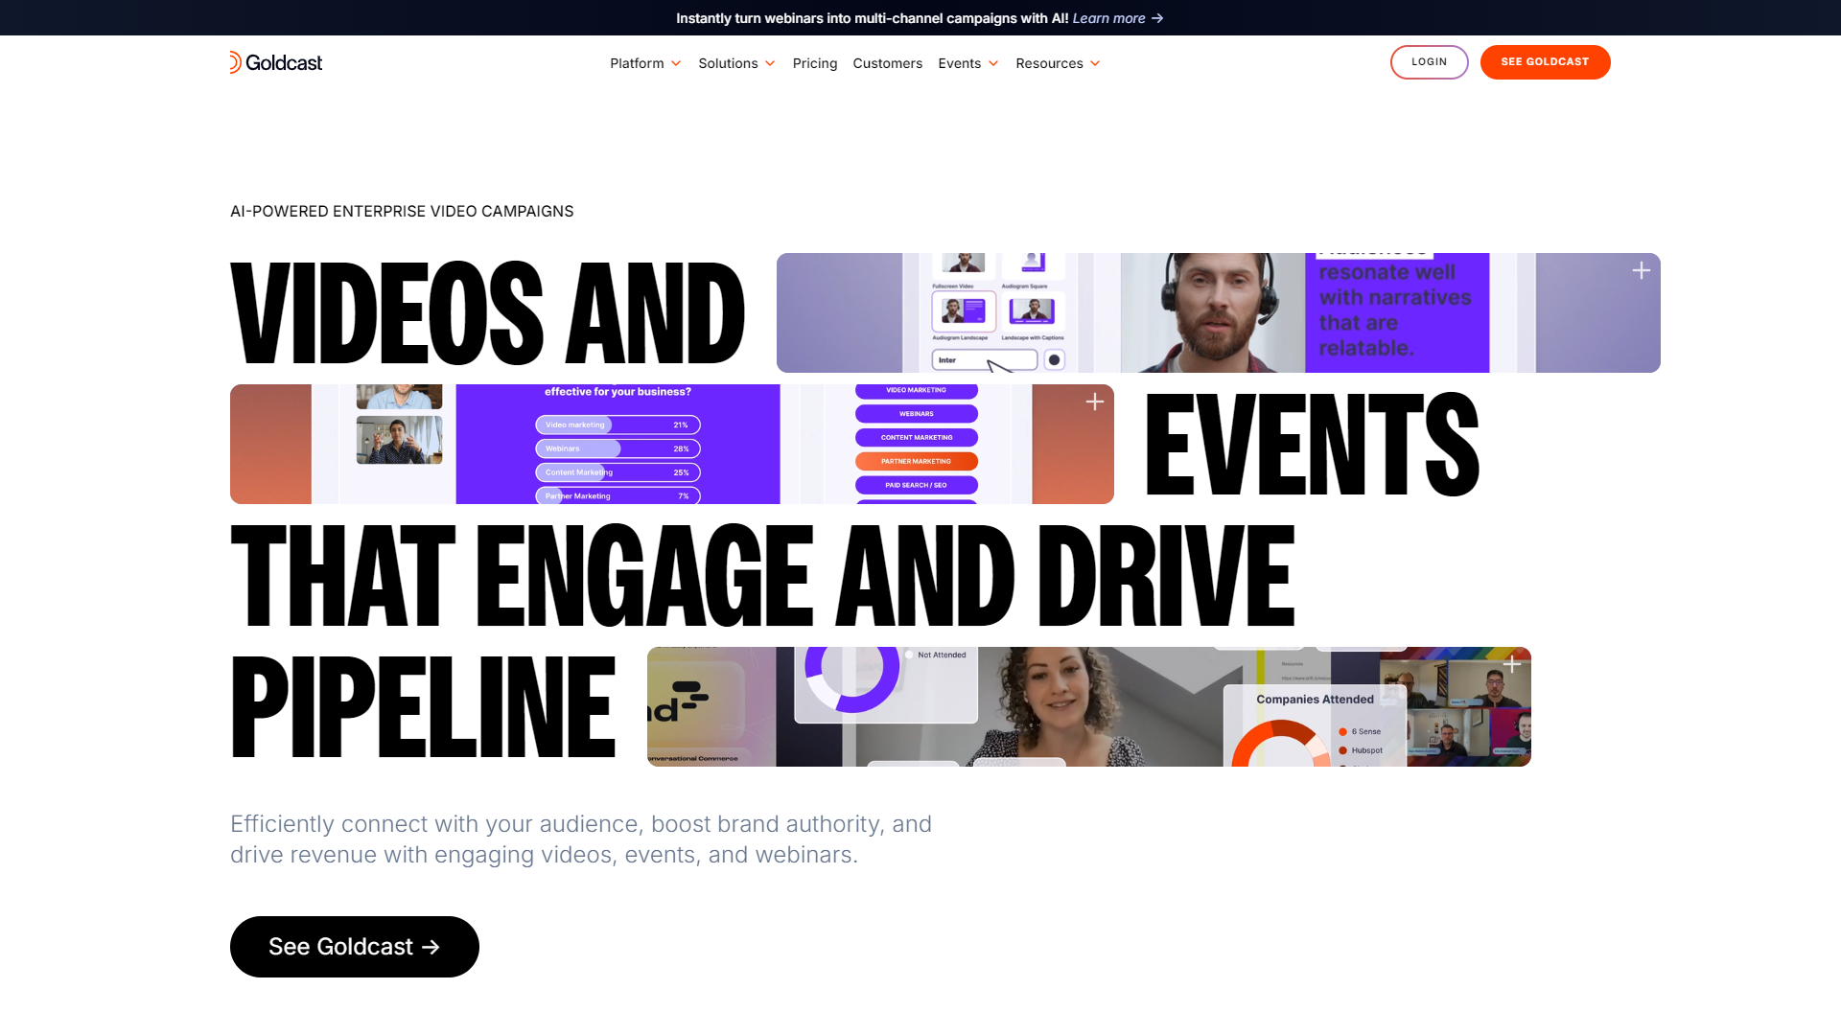Toggle the 6 Sense legend dot
The image size is (1841, 1035).
click(x=1342, y=731)
